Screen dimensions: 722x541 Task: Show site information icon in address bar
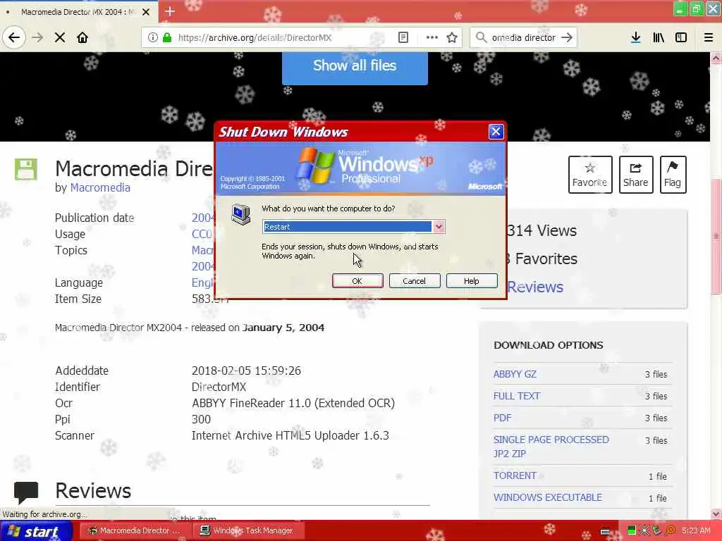pyautogui.click(x=152, y=37)
